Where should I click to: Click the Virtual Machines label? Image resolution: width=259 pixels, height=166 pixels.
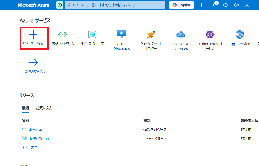tap(122, 46)
